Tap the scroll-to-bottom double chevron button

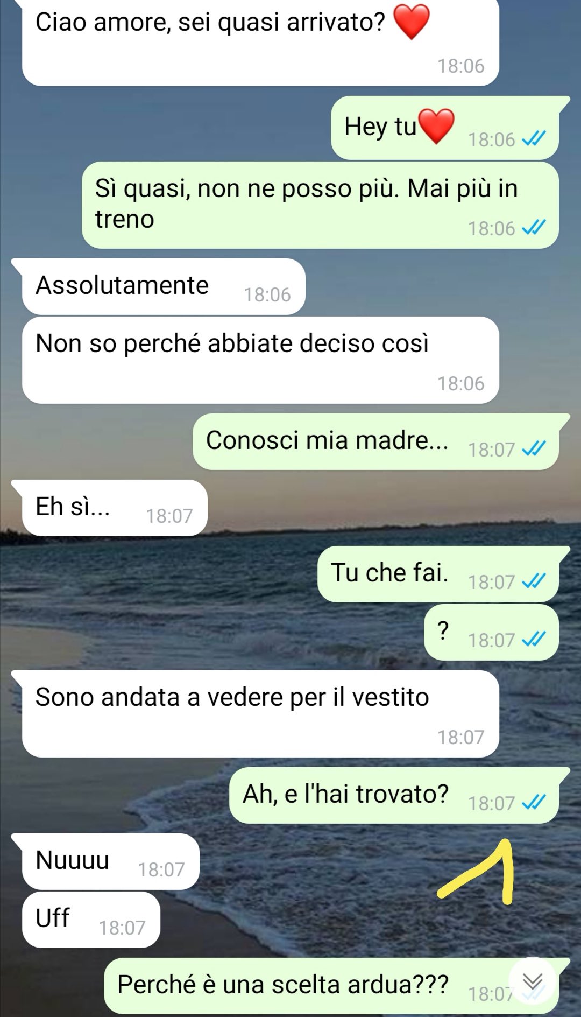[x=533, y=982]
